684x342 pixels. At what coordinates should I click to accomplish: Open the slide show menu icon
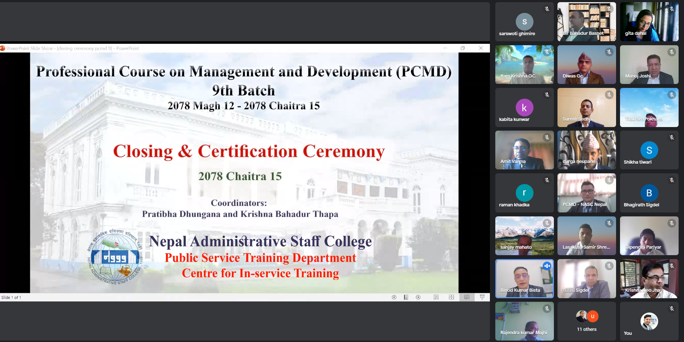click(406, 297)
